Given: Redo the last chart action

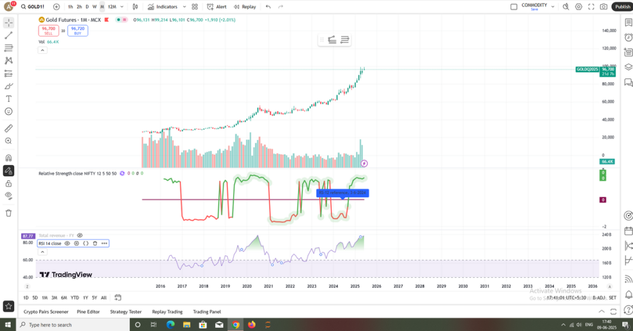Looking at the screenshot, I should [281, 7].
